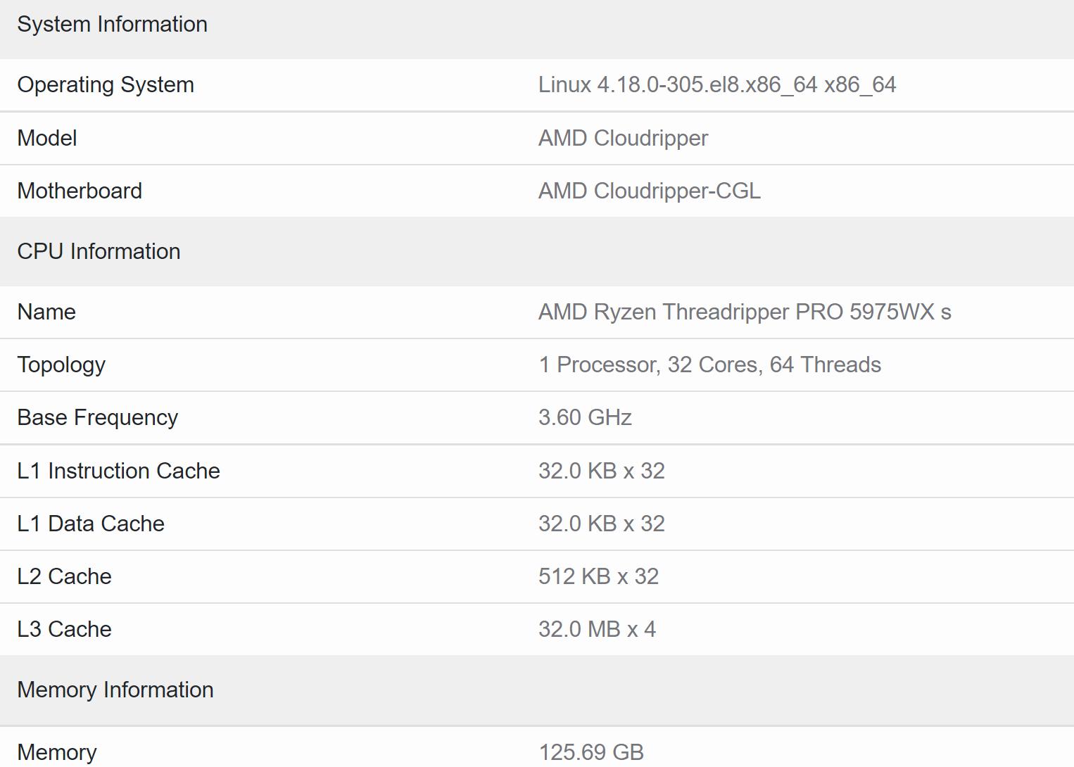
Task: Click the AMD Cloudripper-CGL motherboard value
Action: point(650,191)
